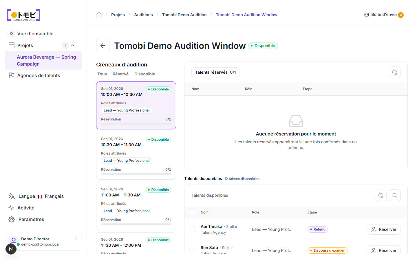This screenshot has height=260, width=417.
Task: Click the Projets stack icon
Action: [12, 45]
